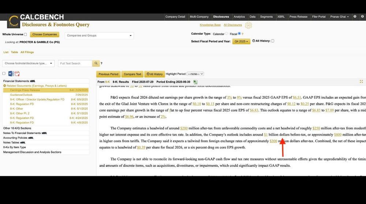
Task: Open the Q4 2025 fiscal period dropdown
Action: pos(241,42)
